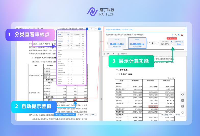
Task: Go to the next conflict with the blue right arrow
Action: pos(99,29)
